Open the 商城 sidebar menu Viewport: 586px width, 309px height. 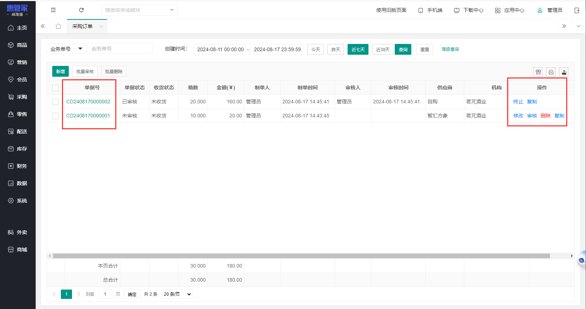[18, 250]
